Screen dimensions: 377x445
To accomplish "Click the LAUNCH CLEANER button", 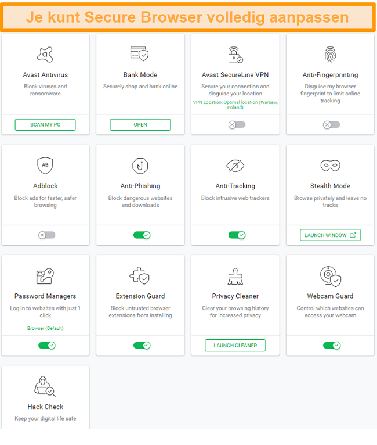I will click(x=235, y=346).
